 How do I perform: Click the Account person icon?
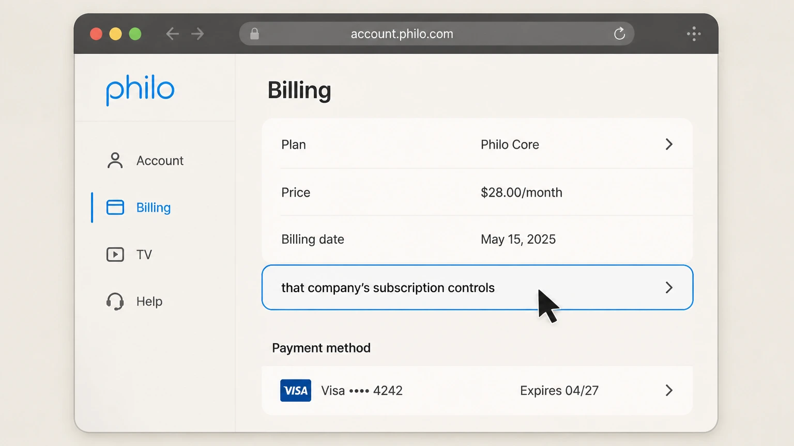coord(115,161)
